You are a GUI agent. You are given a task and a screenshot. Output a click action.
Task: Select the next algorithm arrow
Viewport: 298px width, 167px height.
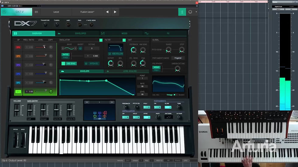[112, 102]
